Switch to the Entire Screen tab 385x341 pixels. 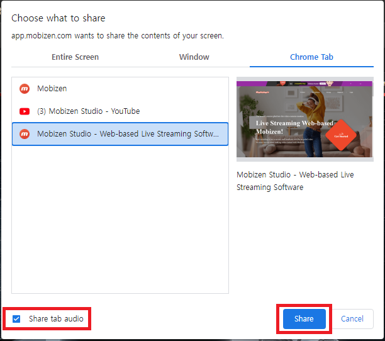[x=75, y=57]
